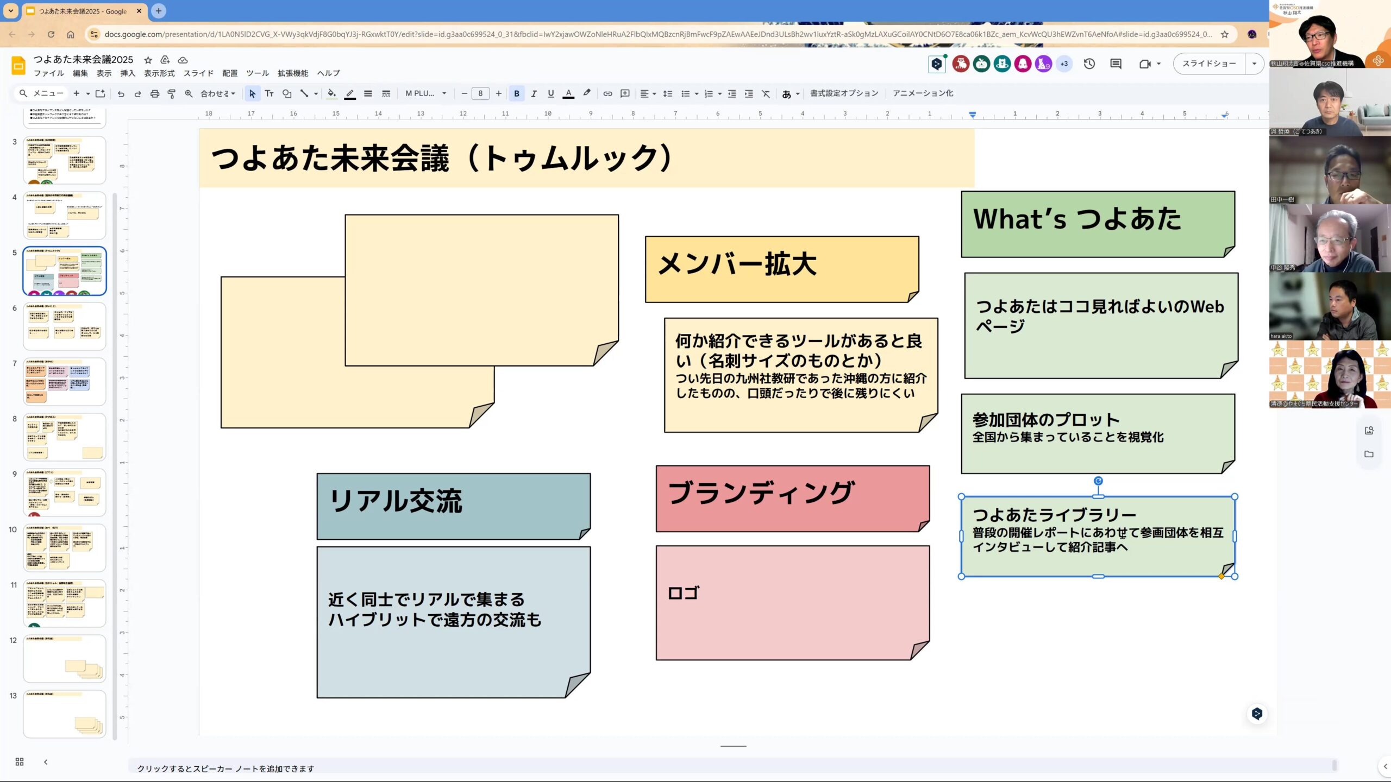Toggle italic formatting
1391x782 pixels.
tap(534, 93)
